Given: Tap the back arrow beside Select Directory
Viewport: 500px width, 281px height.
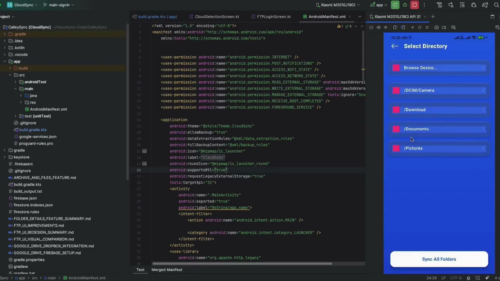Looking at the screenshot, I should pyautogui.click(x=395, y=46).
